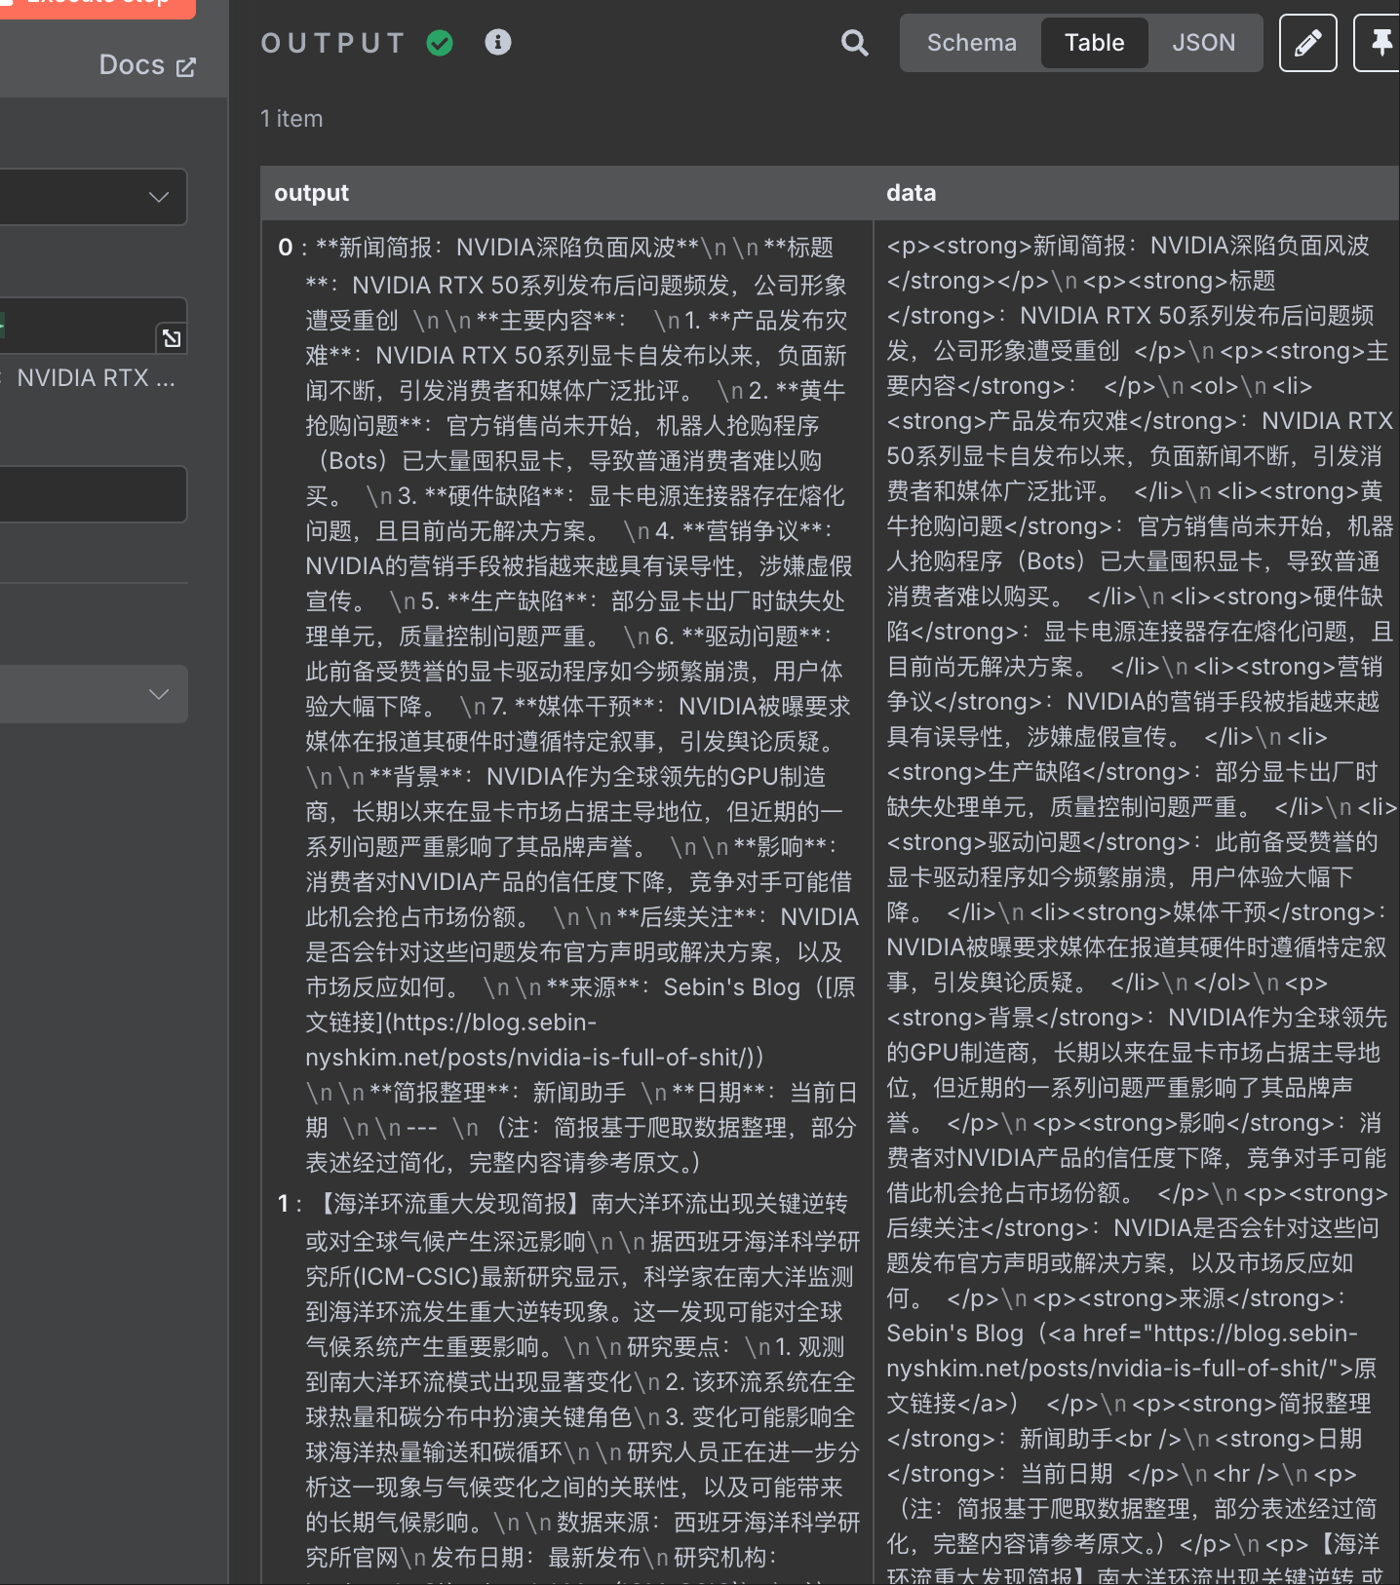
Task: Open the Docs external link
Action: (x=147, y=65)
